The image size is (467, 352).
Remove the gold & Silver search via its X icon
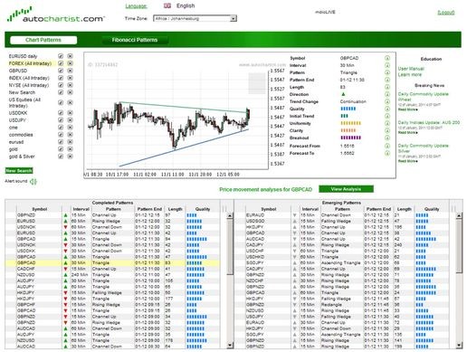[x=70, y=157]
